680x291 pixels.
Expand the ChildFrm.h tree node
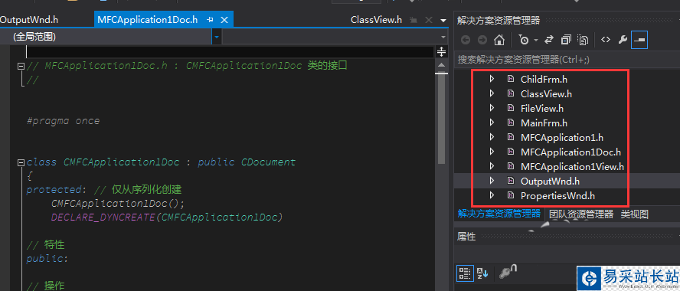point(492,79)
